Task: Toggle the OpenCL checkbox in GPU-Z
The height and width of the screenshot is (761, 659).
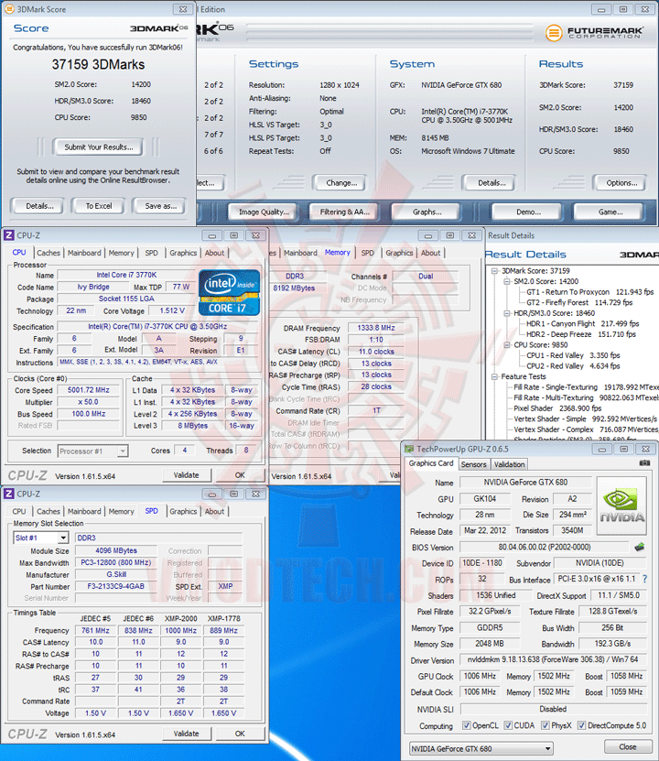Action: click(x=467, y=725)
